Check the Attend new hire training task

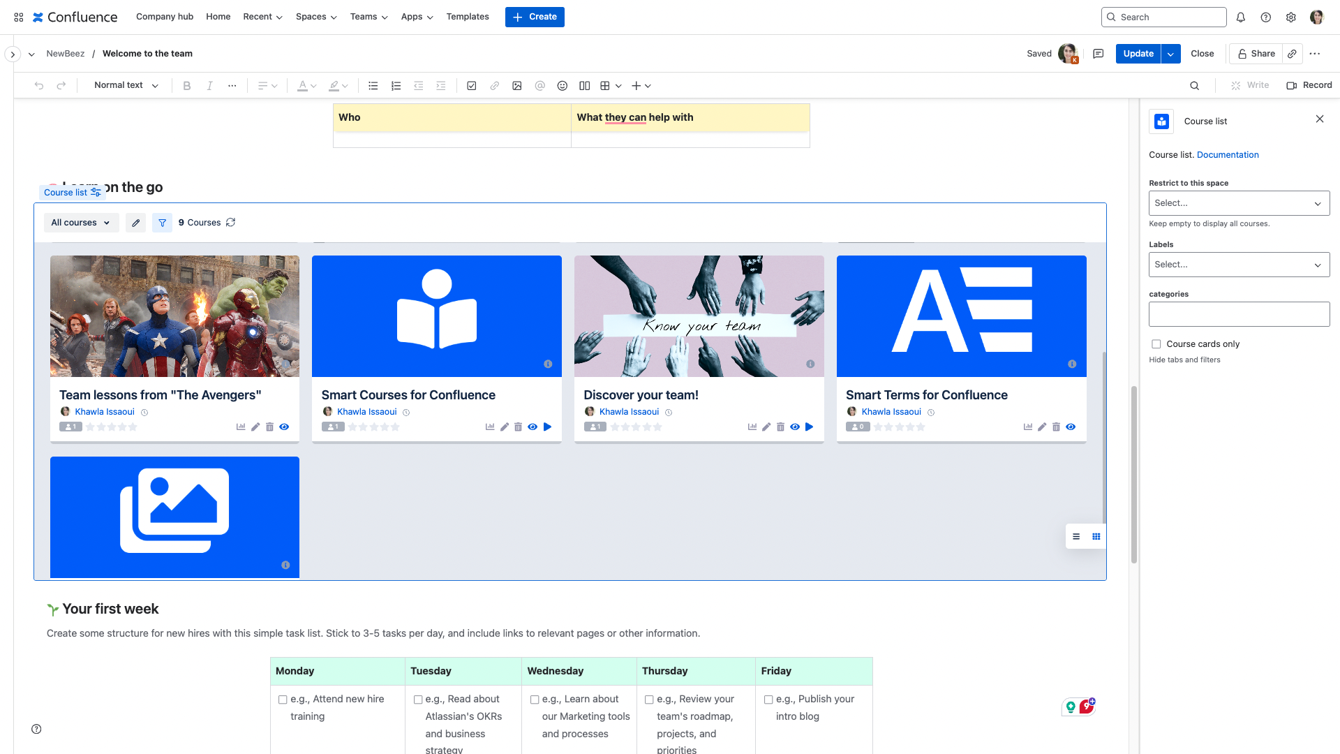(x=283, y=700)
